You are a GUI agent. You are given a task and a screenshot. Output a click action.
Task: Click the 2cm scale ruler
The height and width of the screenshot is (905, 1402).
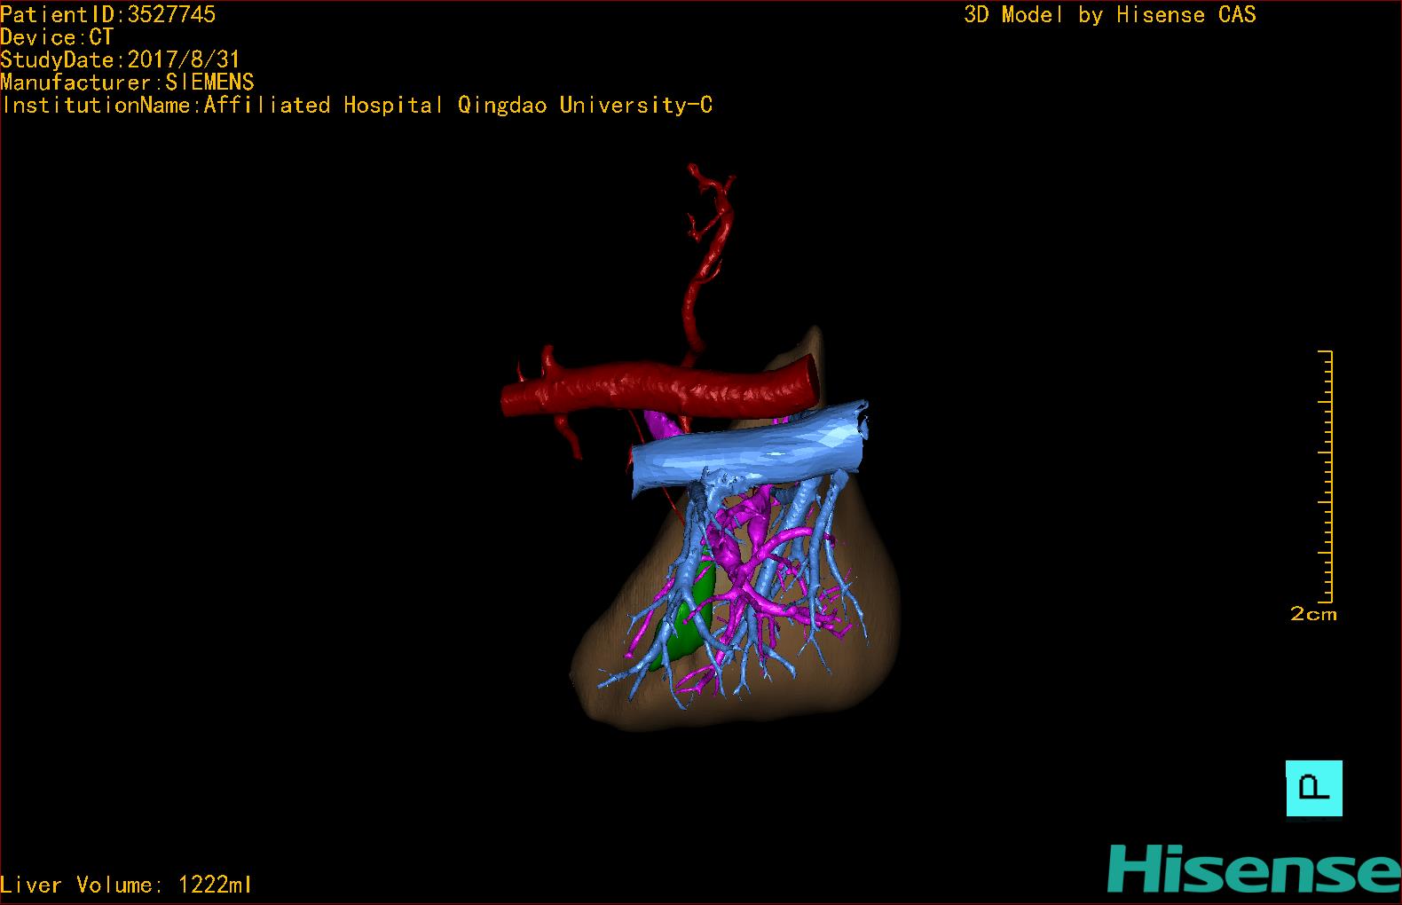pyautogui.click(x=1326, y=476)
